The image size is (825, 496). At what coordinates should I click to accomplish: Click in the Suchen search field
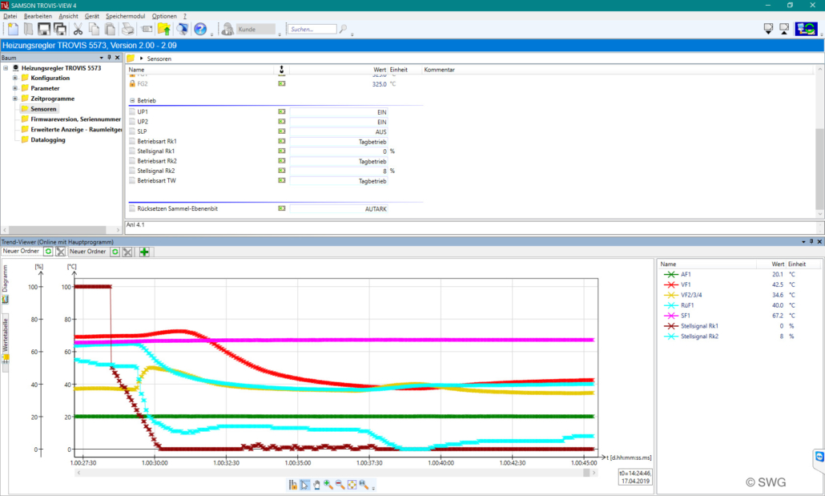coord(312,30)
